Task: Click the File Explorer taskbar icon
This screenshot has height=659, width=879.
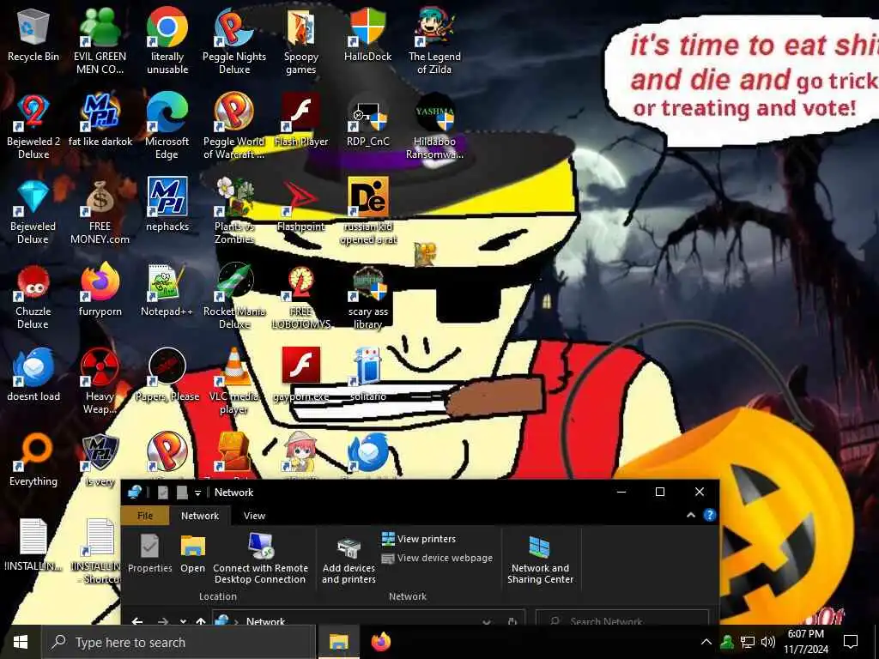Action: coord(338,642)
